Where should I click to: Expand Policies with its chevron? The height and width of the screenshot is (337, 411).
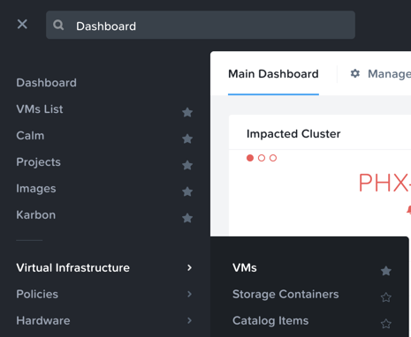189,294
